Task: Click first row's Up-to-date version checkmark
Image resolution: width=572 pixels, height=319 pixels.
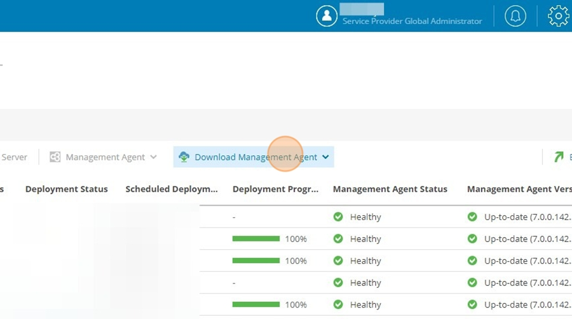Action: [x=472, y=217]
